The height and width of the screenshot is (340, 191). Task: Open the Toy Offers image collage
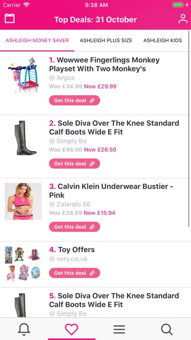23,264
